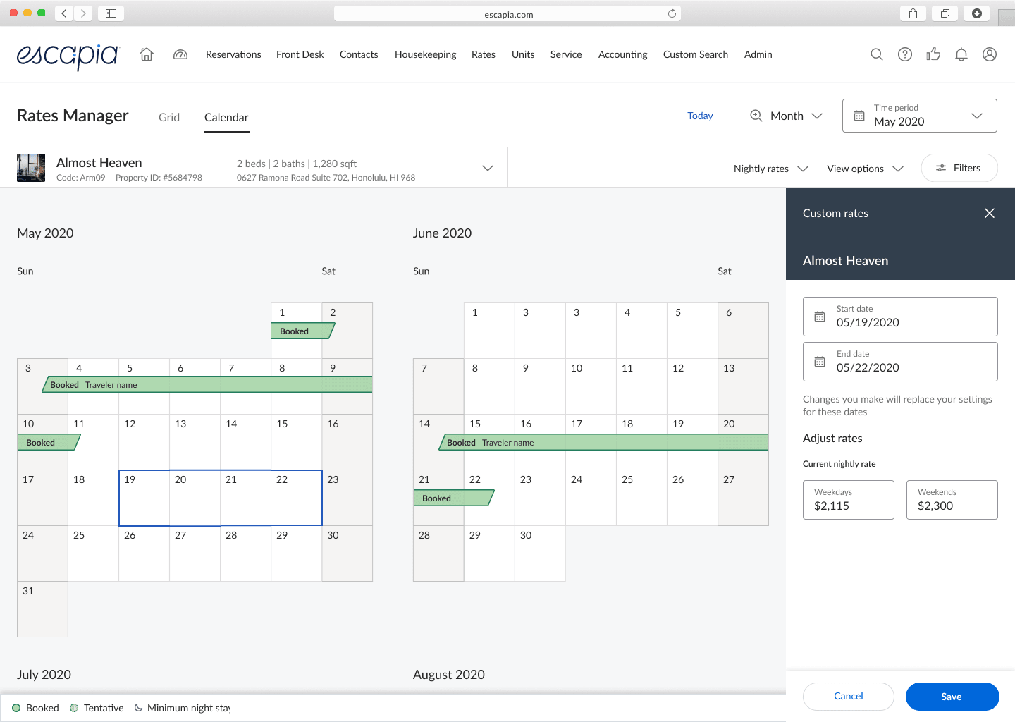Reload the page in address bar
This screenshot has height=722, width=1015.
click(672, 13)
